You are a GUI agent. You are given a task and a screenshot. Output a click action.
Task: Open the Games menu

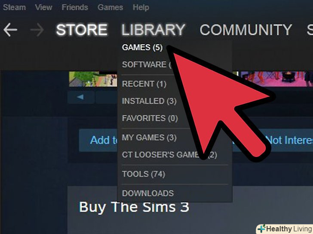coord(110,8)
